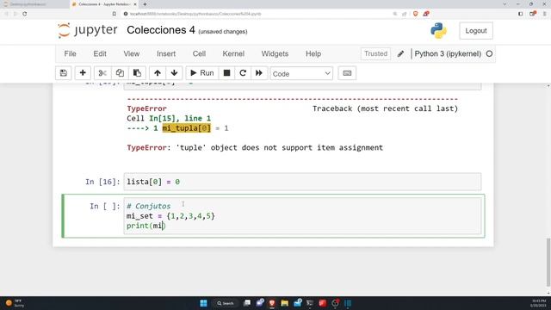Open the Widgets menu
Screen dimensions: 551x310
click(275, 53)
